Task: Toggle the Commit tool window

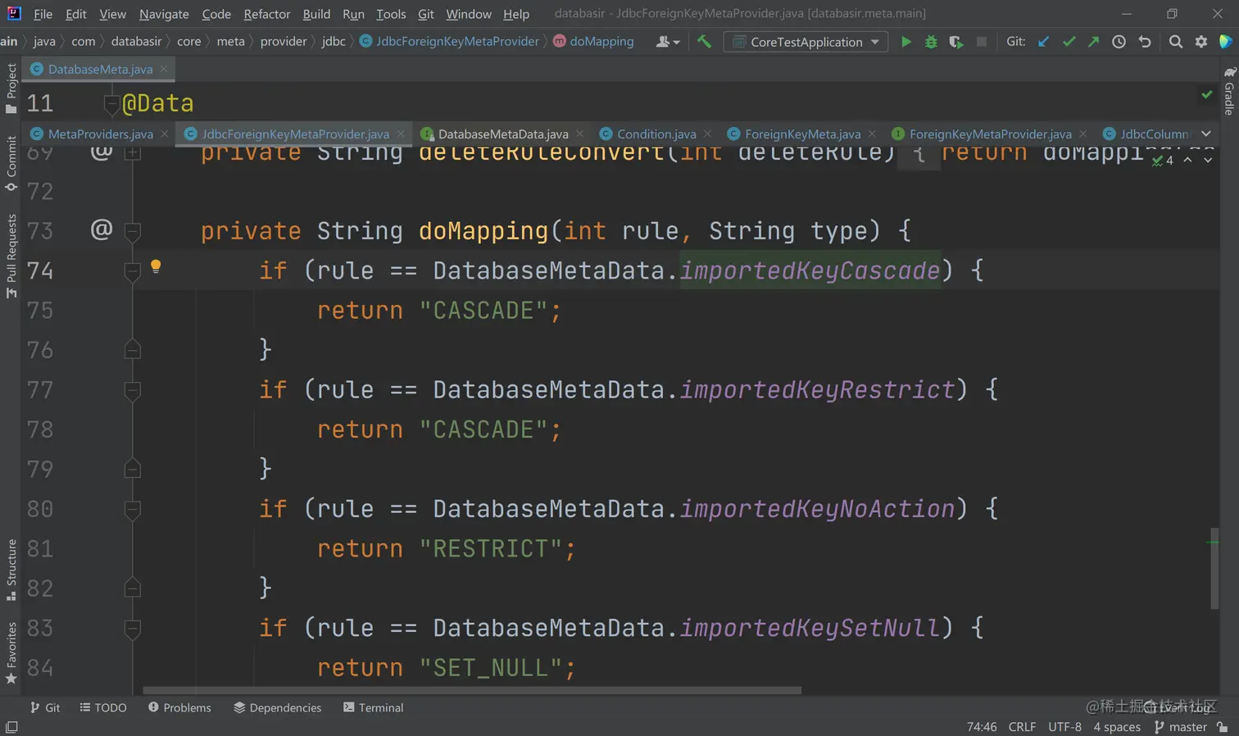Action: click(x=11, y=163)
